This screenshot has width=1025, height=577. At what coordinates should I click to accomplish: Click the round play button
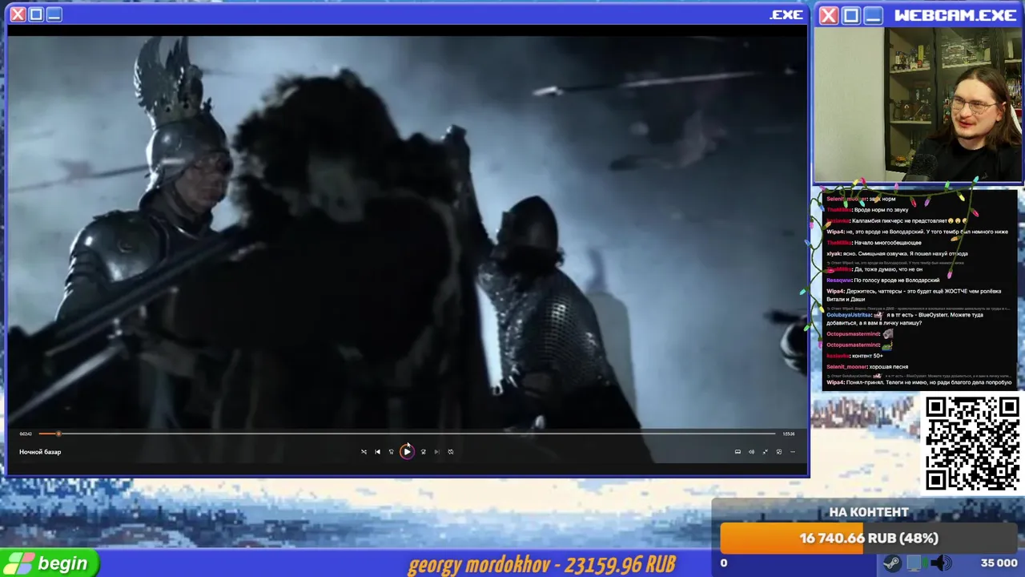407,452
